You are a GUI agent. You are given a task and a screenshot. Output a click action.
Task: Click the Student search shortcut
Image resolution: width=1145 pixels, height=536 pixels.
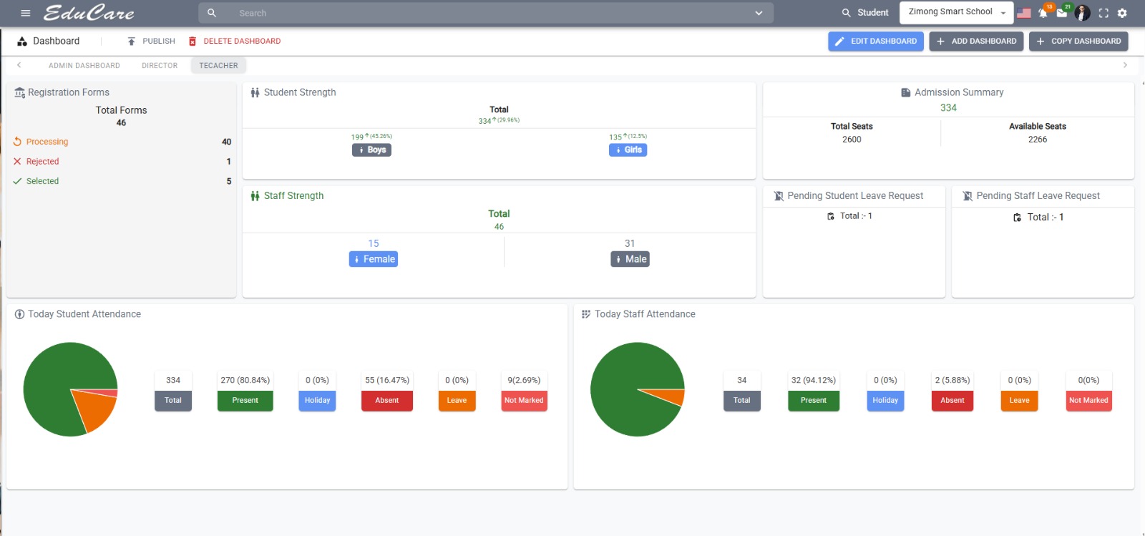click(x=865, y=13)
